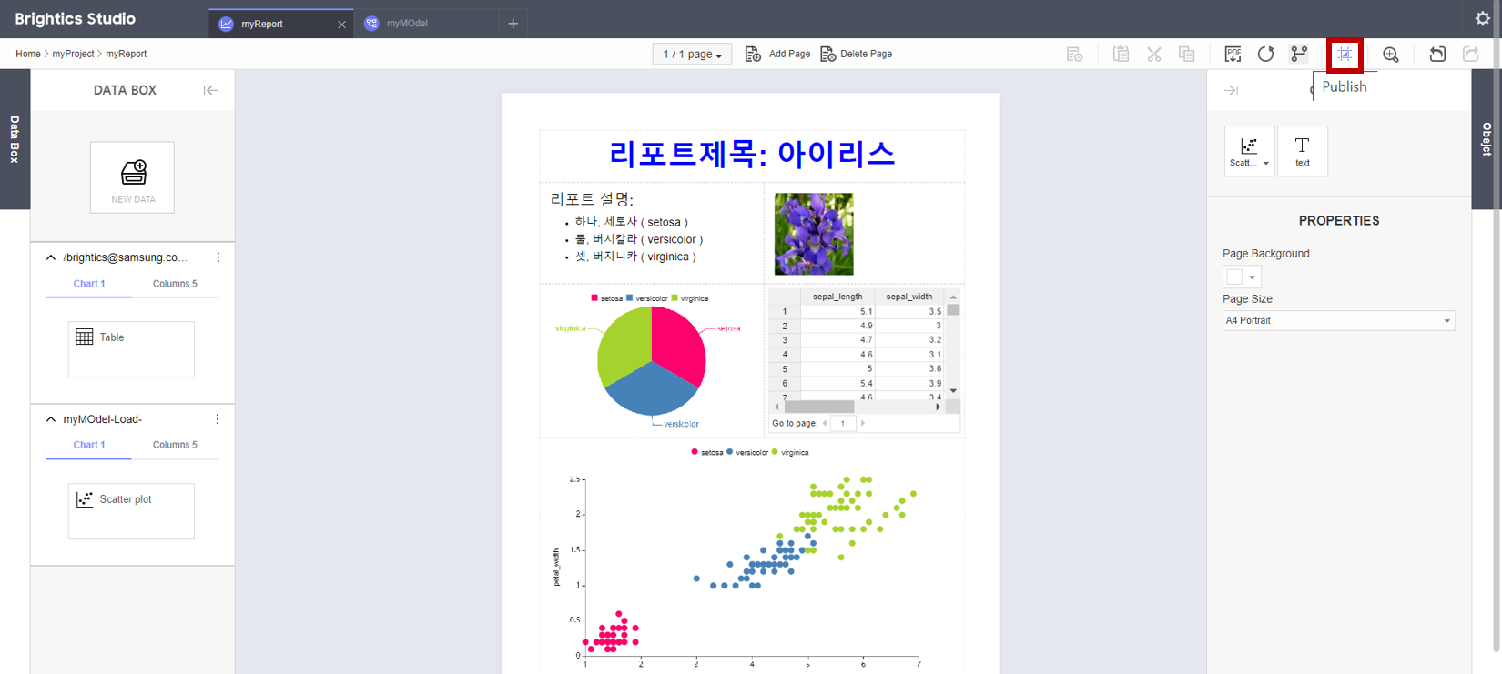Open the Data Box side tab

[x=15, y=139]
